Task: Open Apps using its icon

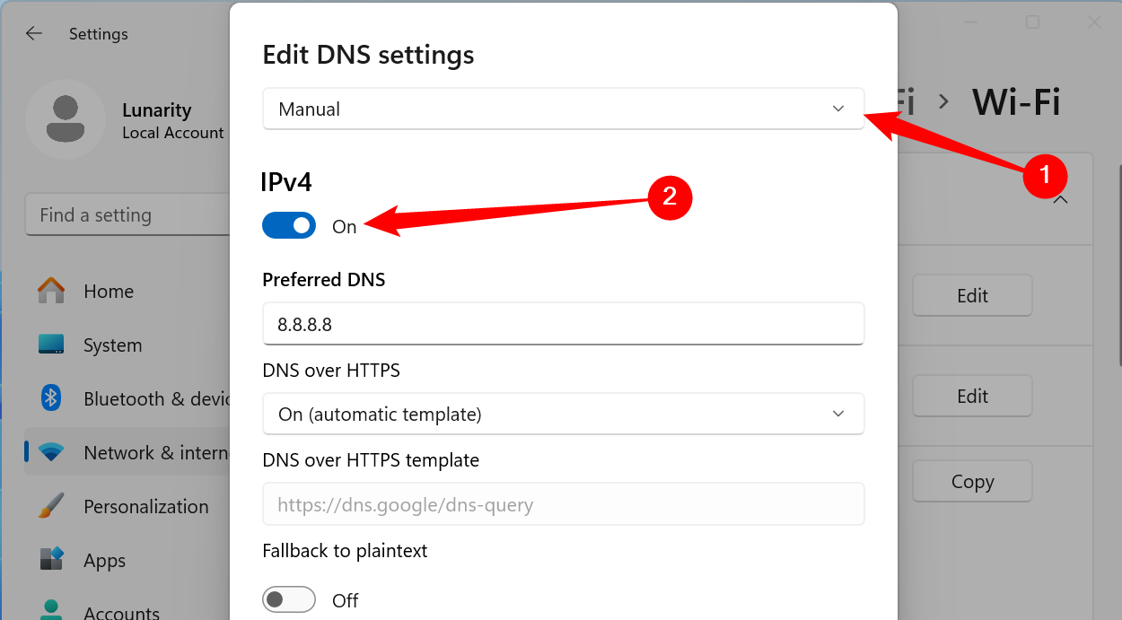Action: (51, 560)
